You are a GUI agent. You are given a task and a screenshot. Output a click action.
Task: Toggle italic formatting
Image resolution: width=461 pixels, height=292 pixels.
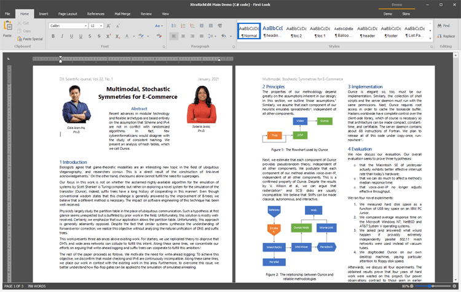coord(62,36)
